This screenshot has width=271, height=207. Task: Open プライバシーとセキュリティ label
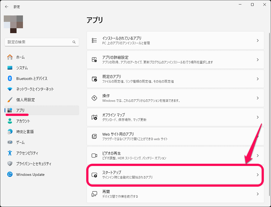click(x=34, y=164)
